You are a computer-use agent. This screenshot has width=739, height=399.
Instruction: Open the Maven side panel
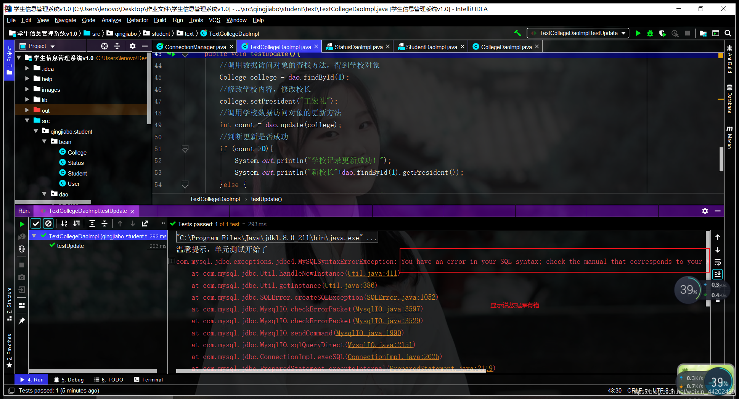coord(729,137)
